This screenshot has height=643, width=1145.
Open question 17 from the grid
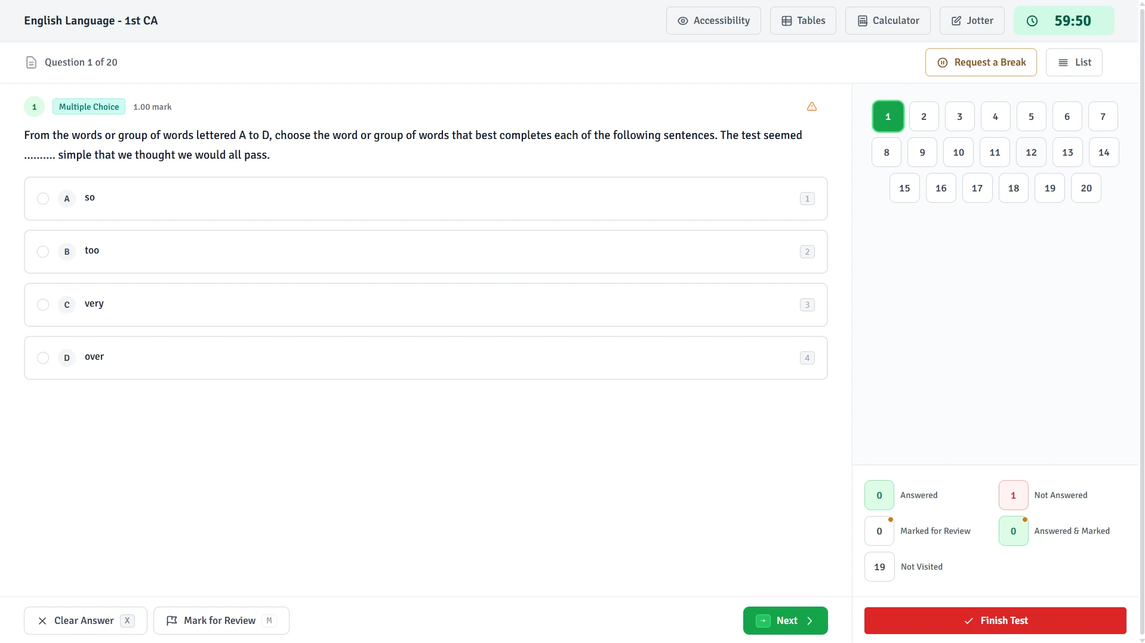pos(977,188)
